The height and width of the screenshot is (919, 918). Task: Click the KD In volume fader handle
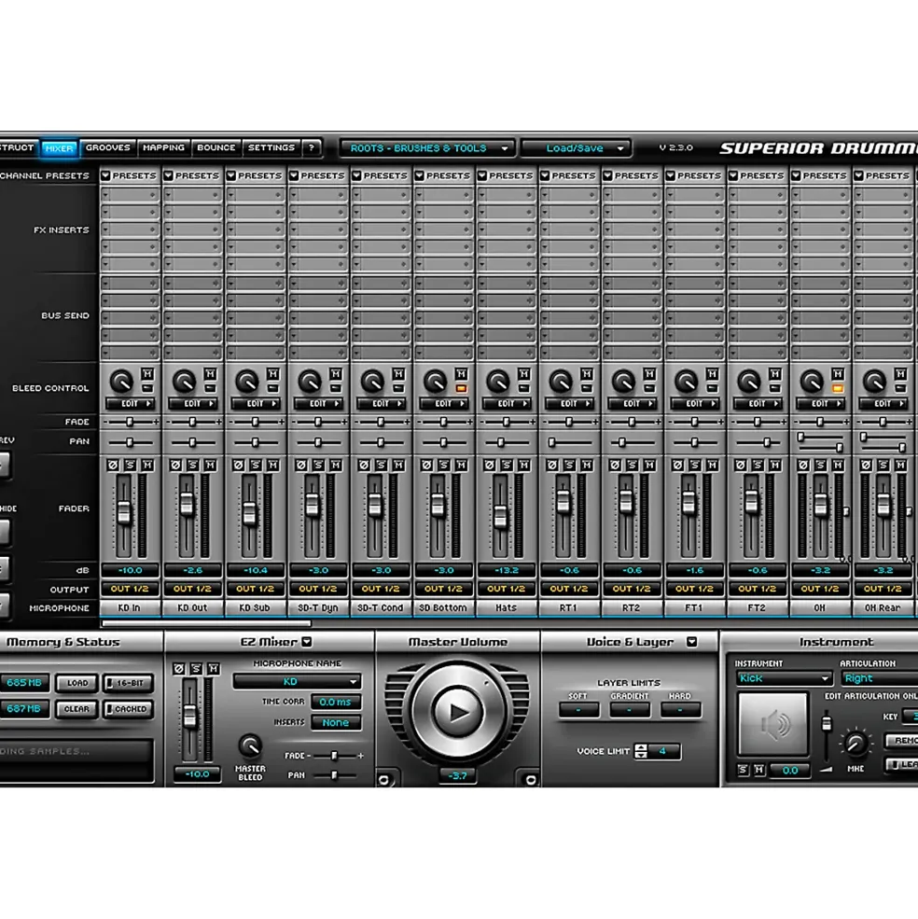(x=124, y=512)
